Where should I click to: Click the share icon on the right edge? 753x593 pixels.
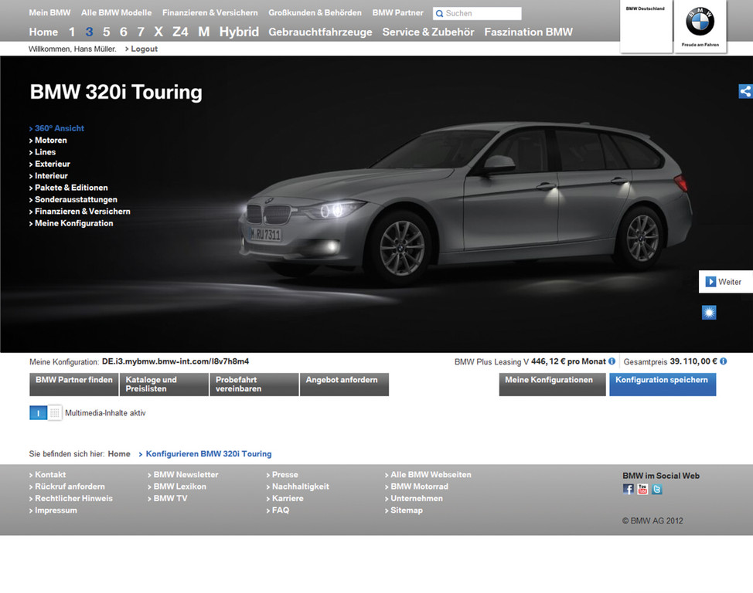745,91
